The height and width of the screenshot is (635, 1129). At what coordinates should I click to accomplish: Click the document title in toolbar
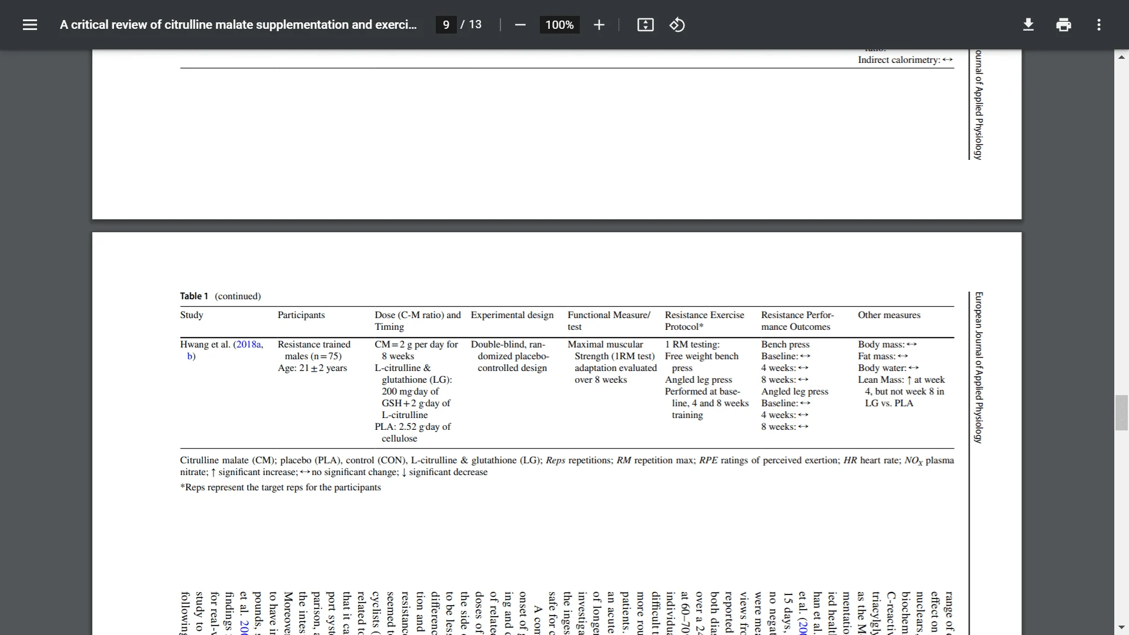(x=239, y=25)
